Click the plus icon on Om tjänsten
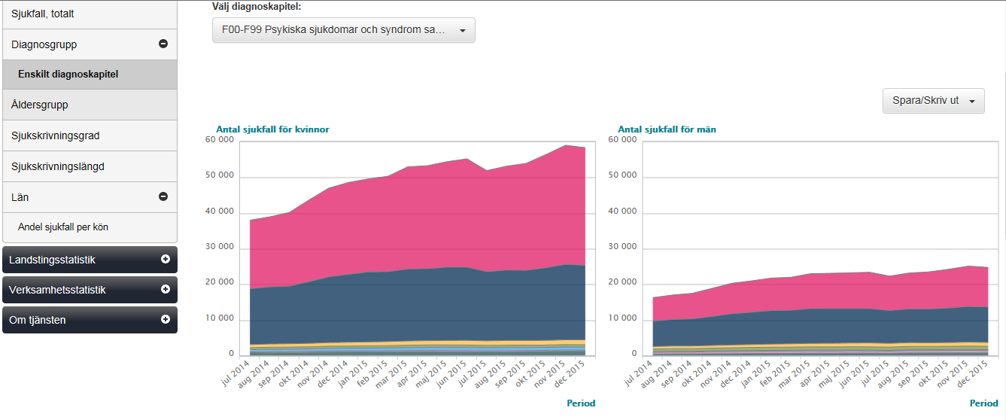This screenshot has width=1006, height=420. (x=166, y=319)
